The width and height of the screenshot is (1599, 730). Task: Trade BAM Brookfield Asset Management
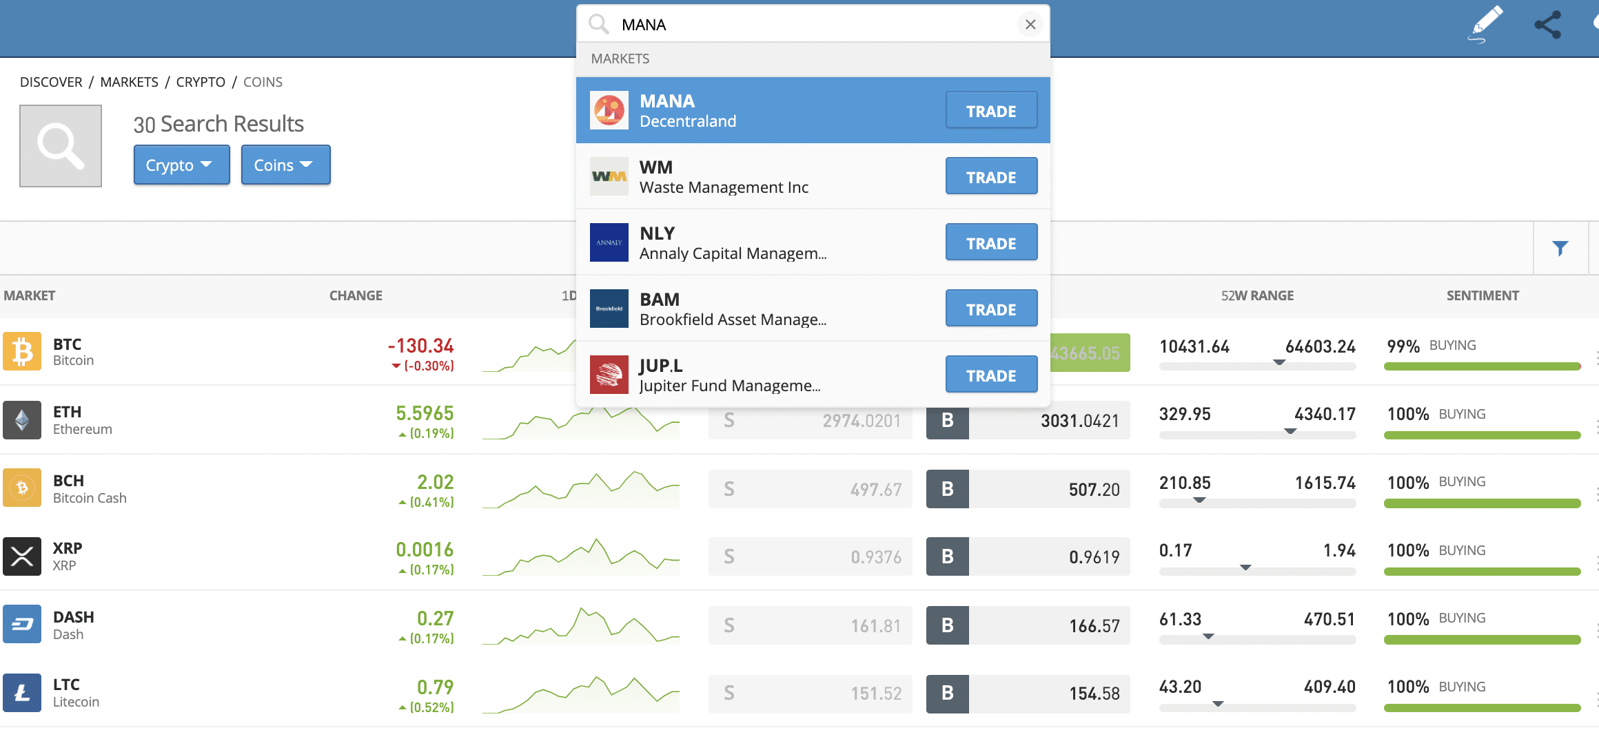(991, 309)
